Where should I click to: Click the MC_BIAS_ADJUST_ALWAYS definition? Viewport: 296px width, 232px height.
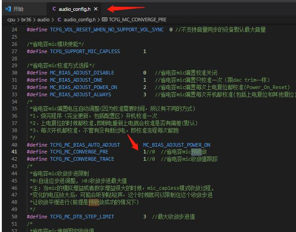pos(80,94)
